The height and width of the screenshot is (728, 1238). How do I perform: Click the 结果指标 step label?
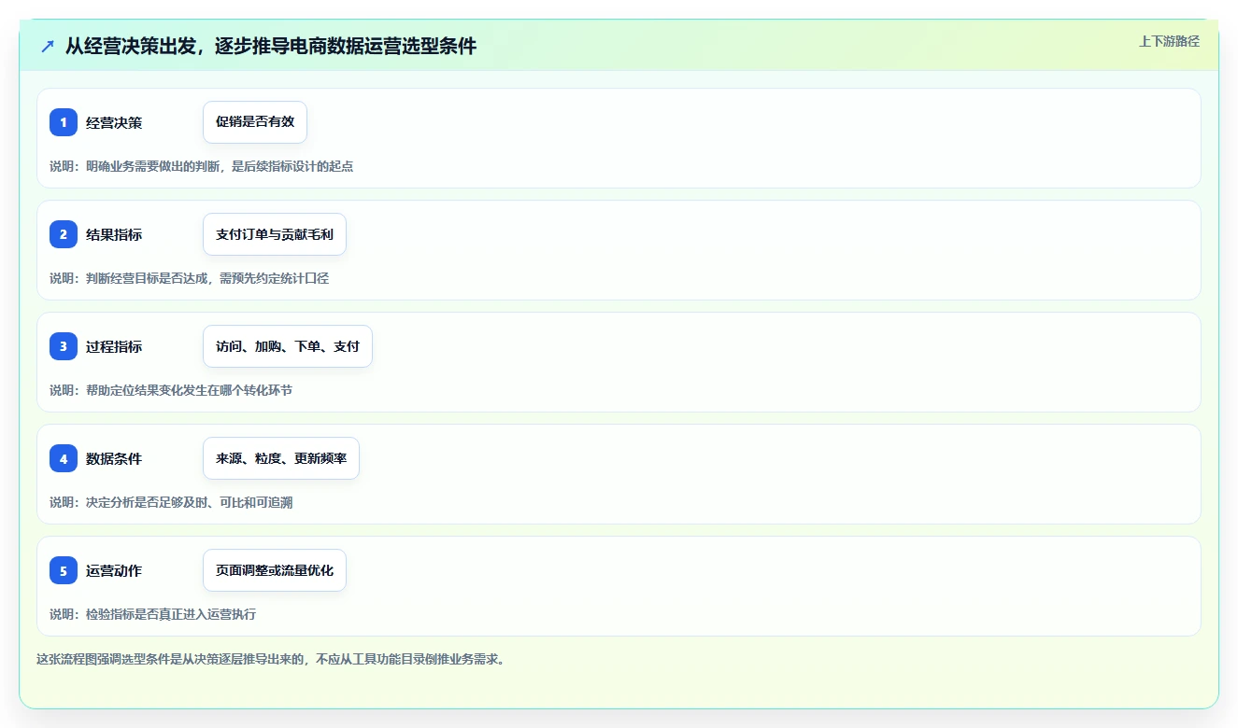[114, 235]
